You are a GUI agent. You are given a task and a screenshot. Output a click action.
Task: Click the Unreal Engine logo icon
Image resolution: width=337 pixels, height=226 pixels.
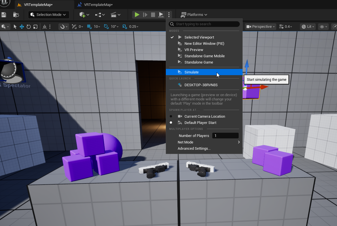tap(5, 3)
